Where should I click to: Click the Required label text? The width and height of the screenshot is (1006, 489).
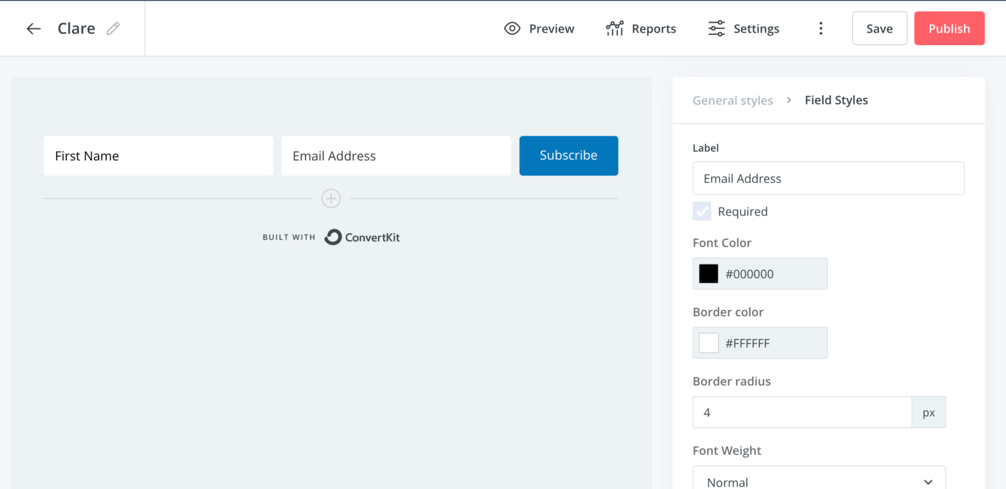click(x=743, y=212)
